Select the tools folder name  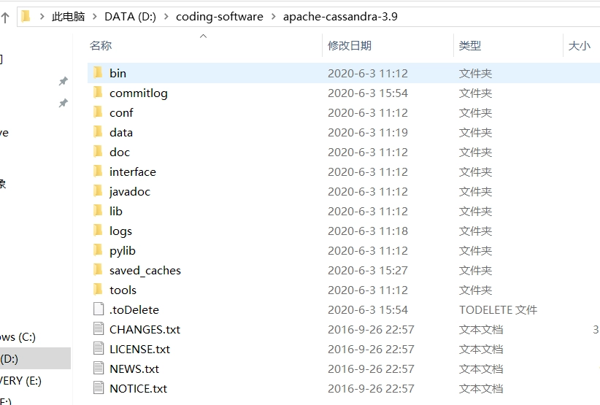(123, 290)
